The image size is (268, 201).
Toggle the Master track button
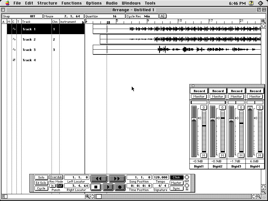177,183
